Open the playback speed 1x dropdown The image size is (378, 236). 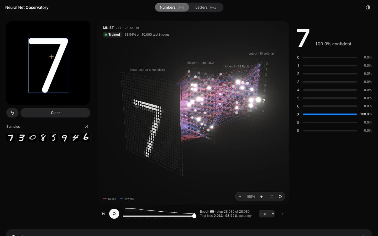point(267,214)
